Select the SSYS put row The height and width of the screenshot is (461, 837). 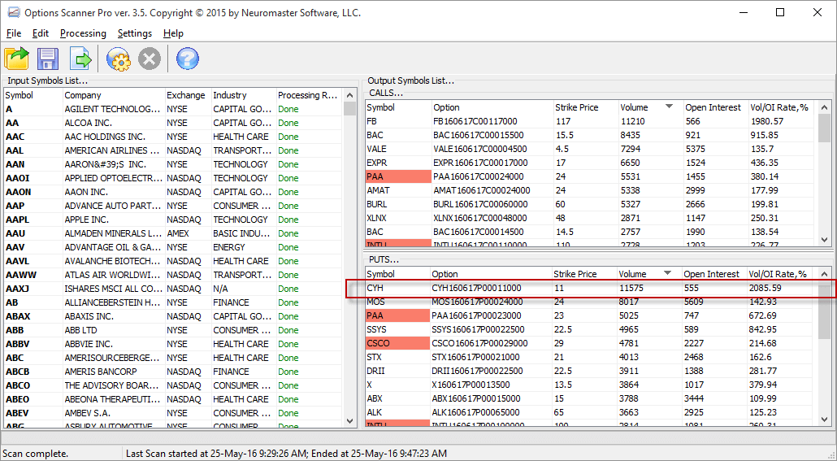591,329
